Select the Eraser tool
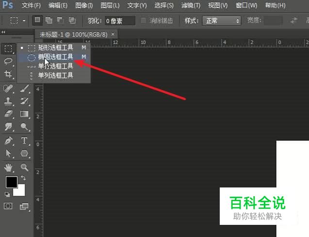Screen dimensions: 309x237 point(8,114)
